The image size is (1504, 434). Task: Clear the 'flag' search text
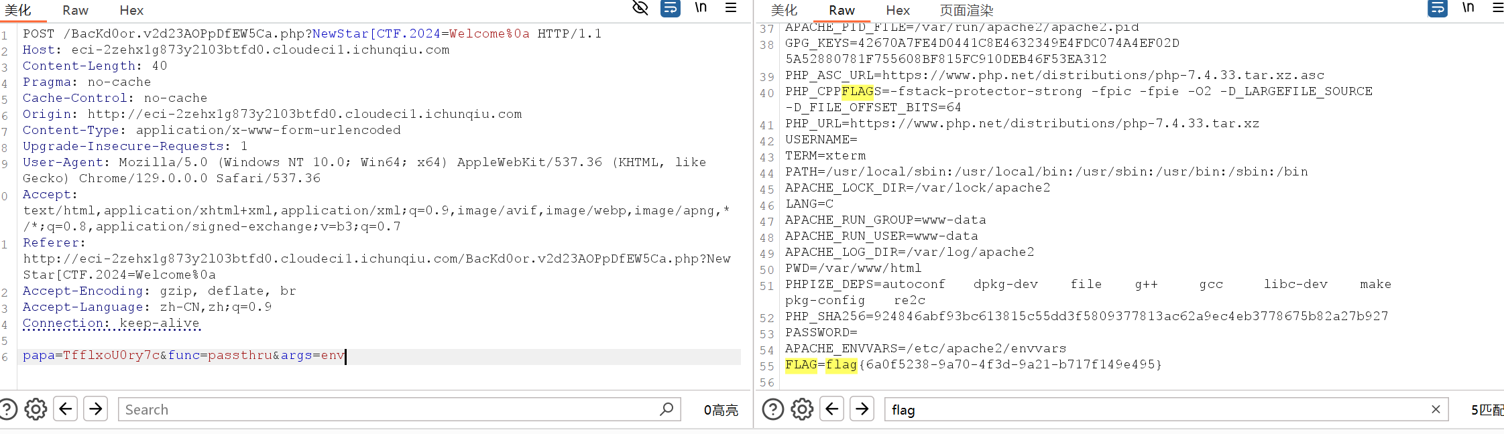tap(1436, 409)
